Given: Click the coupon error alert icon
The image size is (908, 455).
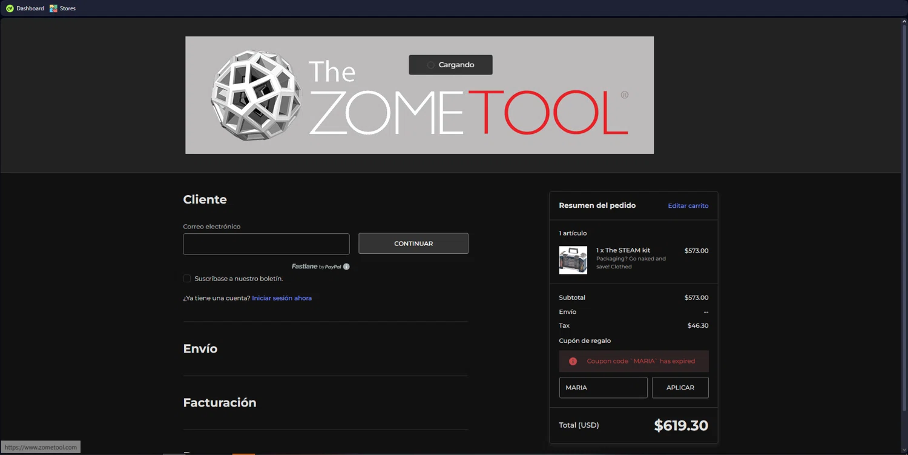Looking at the screenshot, I should click(573, 361).
